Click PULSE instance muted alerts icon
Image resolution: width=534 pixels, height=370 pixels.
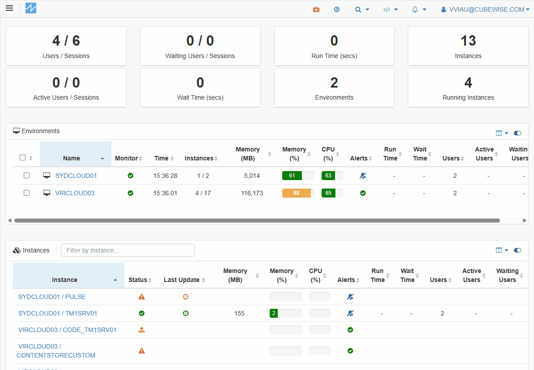[350, 297]
